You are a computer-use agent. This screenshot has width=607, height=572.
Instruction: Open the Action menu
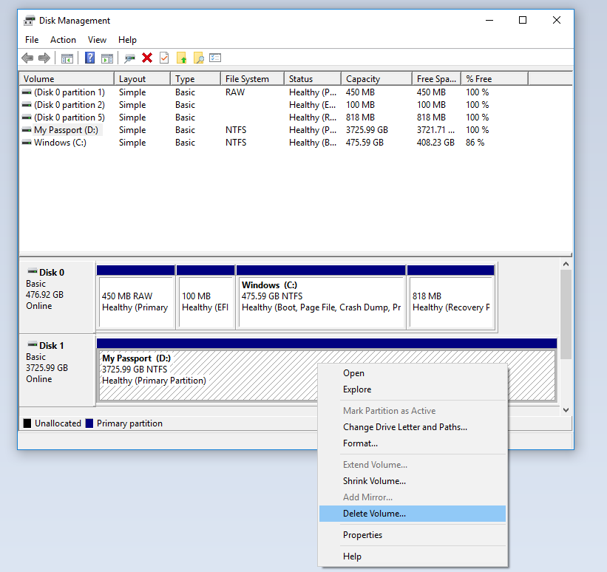[63, 40]
